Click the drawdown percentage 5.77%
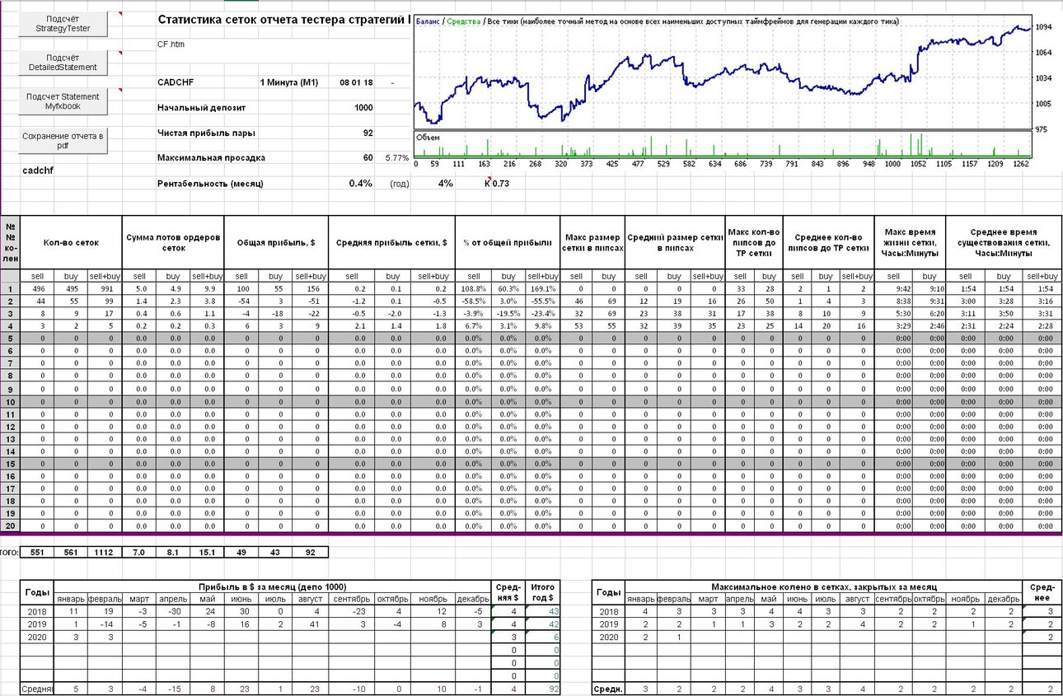Image resolution: width=1063 pixels, height=696 pixels. (396, 157)
